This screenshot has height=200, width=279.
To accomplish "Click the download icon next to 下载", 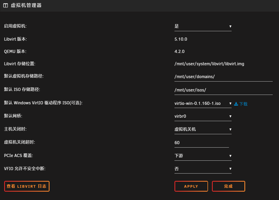I will 236,104.
